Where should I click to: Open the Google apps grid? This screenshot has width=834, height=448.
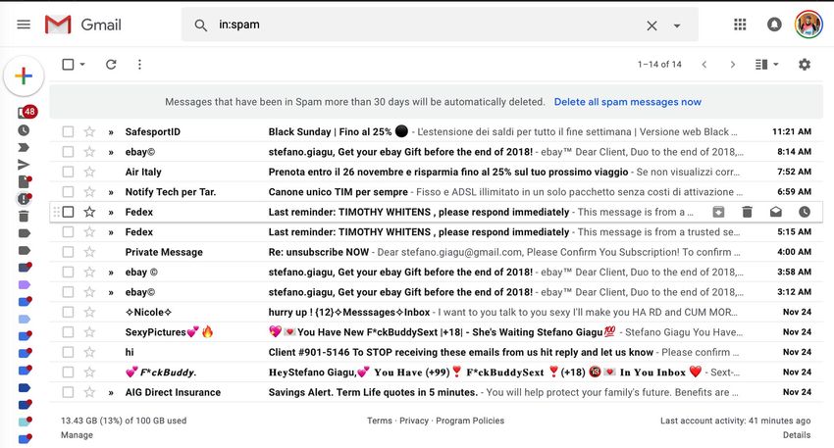(x=740, y=25)
